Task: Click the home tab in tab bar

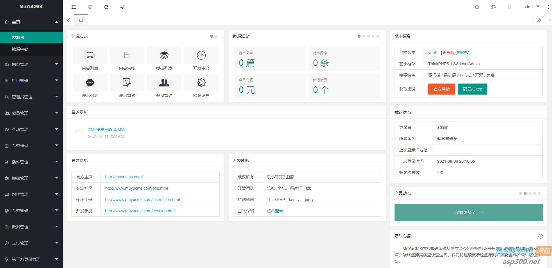Action: (81, 20)
